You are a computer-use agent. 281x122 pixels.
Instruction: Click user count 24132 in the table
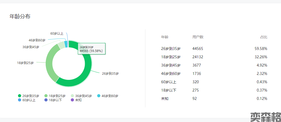click(198, 57)
